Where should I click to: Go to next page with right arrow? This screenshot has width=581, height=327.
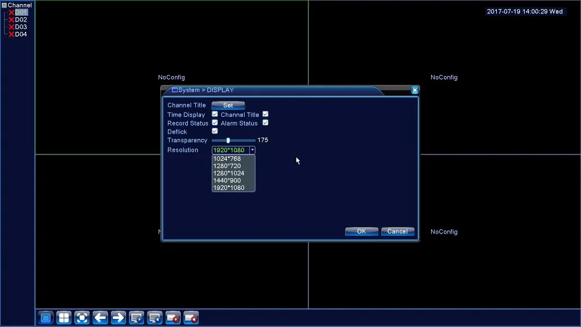coord(119,318)
